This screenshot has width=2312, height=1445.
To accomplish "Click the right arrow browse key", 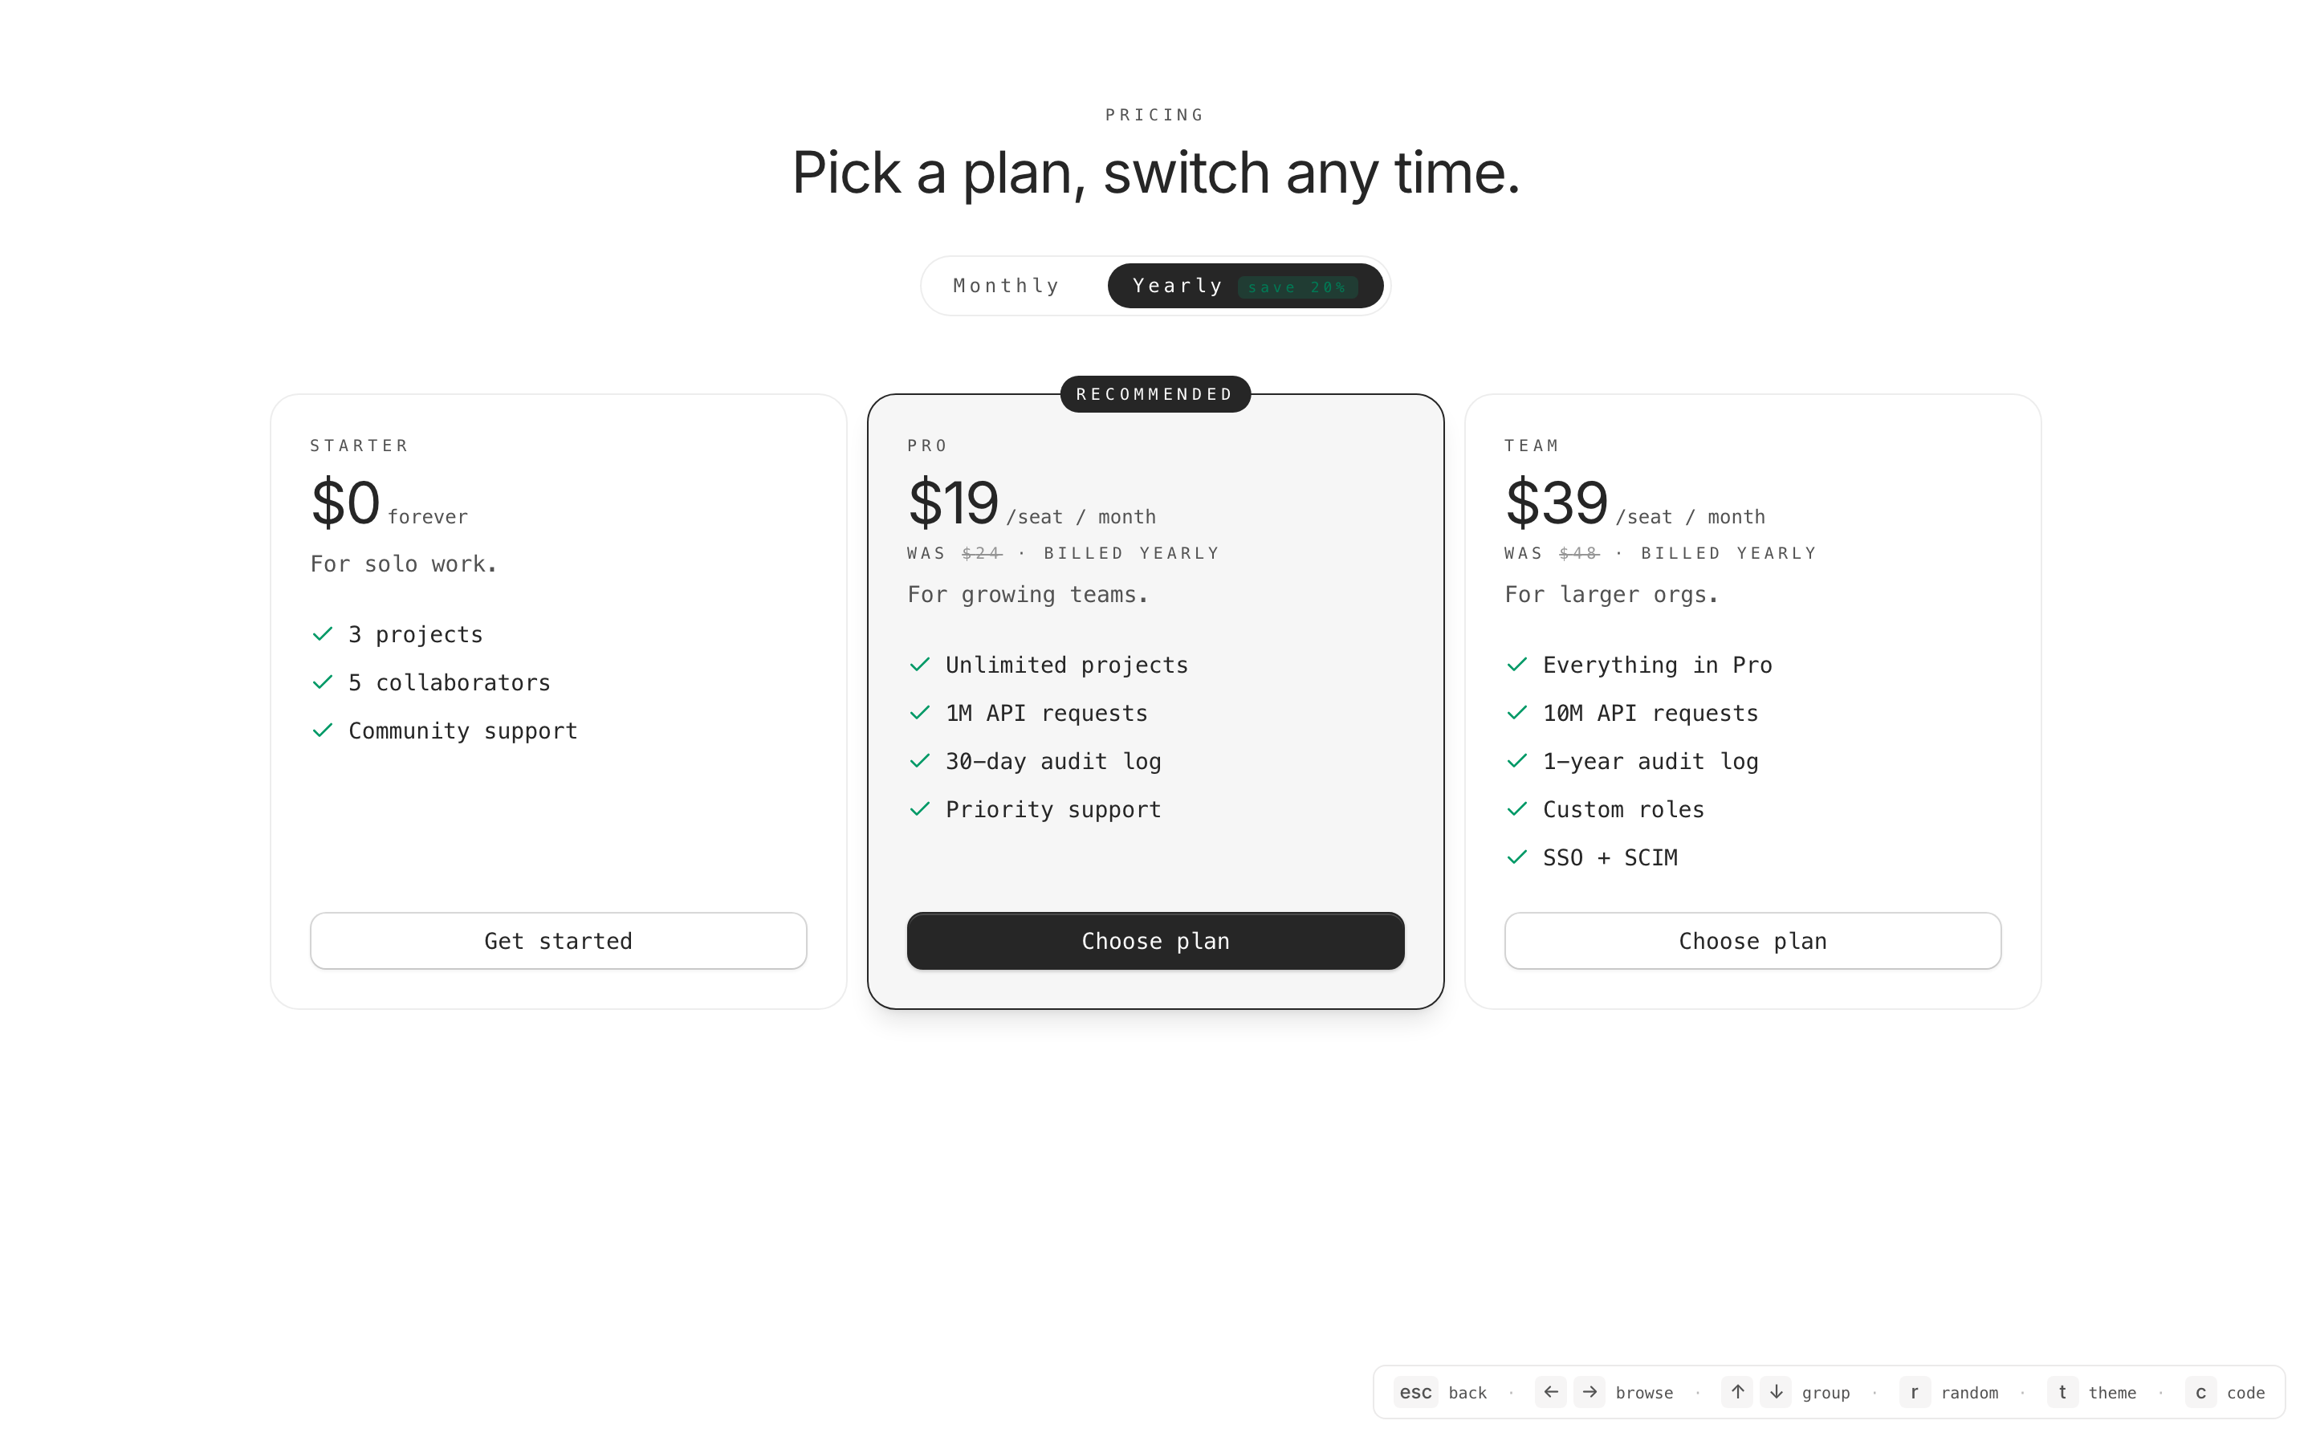I will coord(1589,1391).
